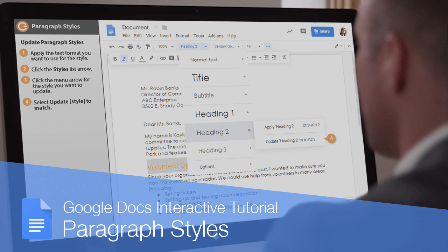This screenshot has height=252, width=448.
Task: Click the Paint format tool
Action: click(148, 46)
